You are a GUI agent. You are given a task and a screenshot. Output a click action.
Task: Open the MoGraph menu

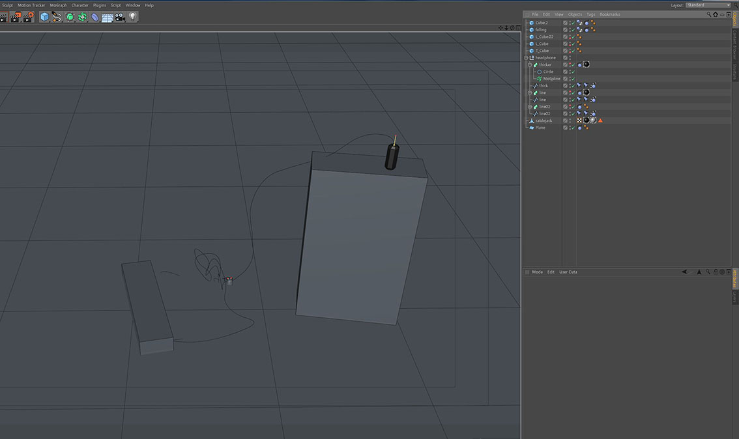[59, 5]
